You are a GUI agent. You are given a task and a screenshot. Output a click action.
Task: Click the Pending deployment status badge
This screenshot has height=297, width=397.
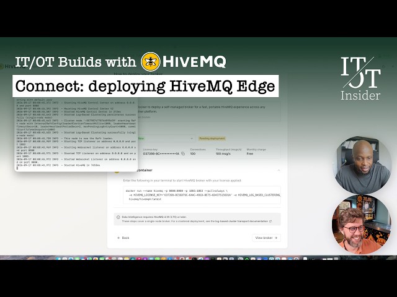[x=212, y=139]
